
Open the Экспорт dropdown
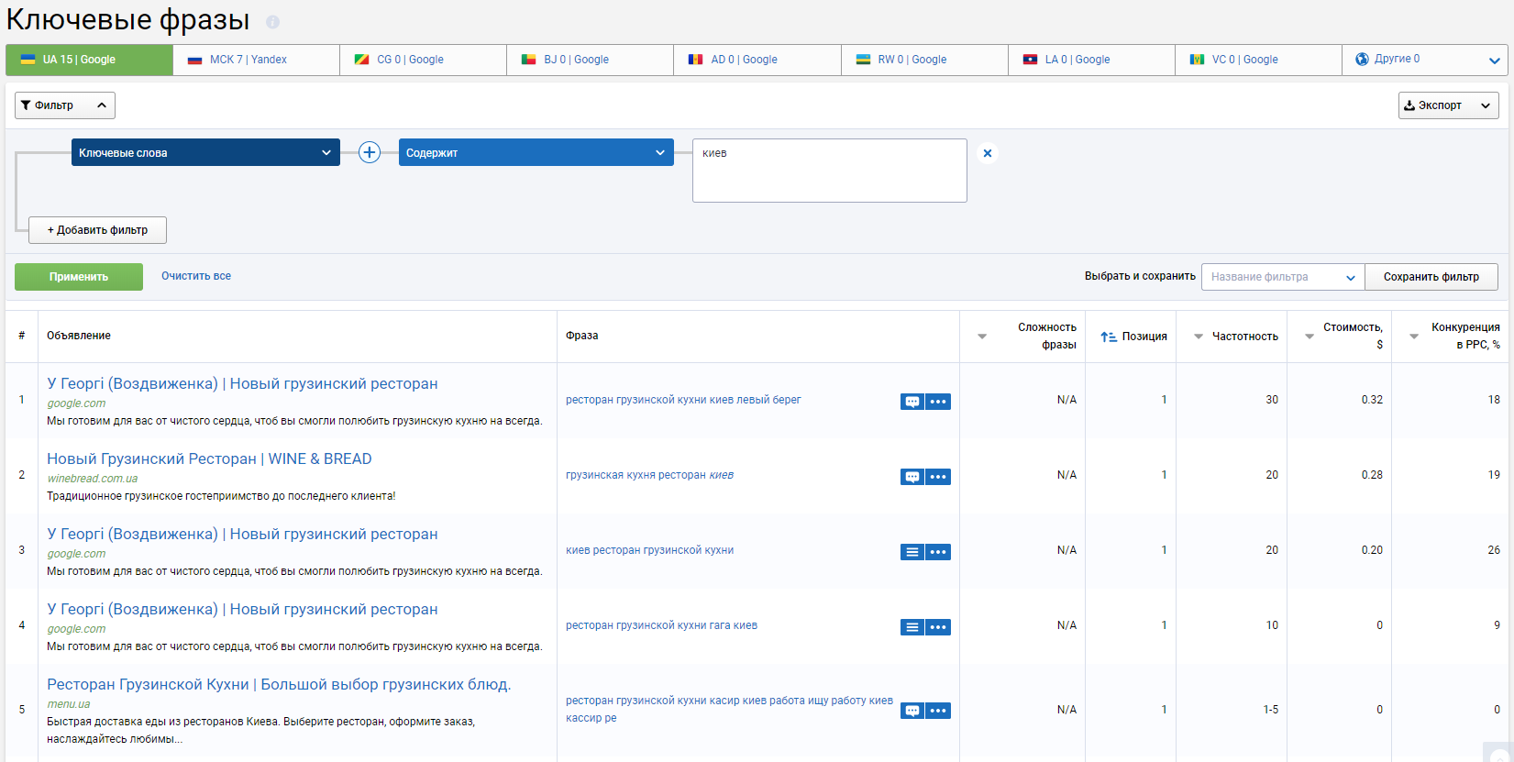(x=1448, y=105)
